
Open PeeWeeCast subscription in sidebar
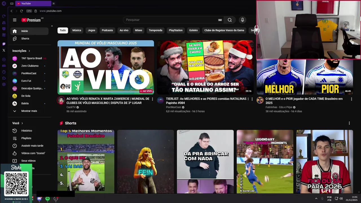[29, 73]
